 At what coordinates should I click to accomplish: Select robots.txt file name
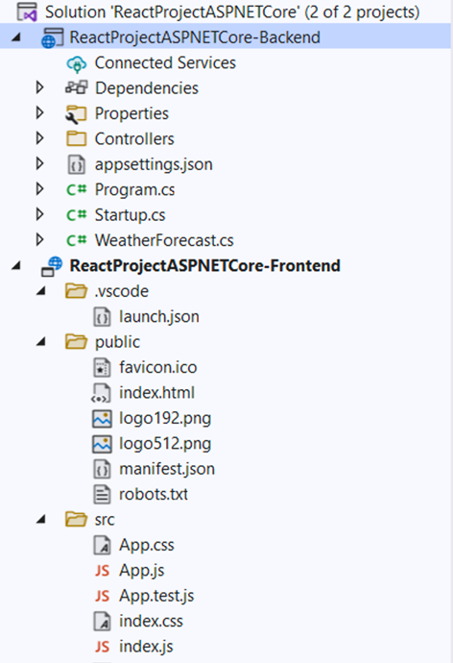pyautogui.click(x=154, y=494)
